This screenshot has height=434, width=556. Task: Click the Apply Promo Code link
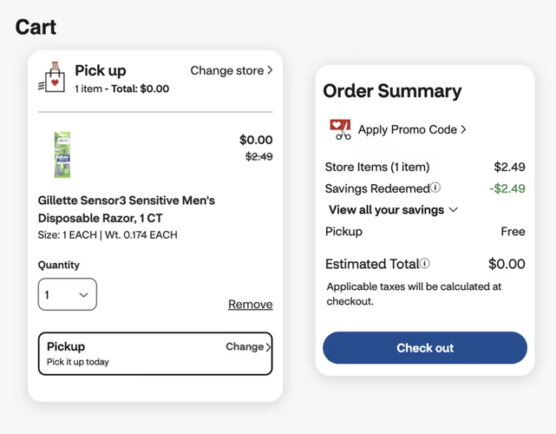click(407, 130)
